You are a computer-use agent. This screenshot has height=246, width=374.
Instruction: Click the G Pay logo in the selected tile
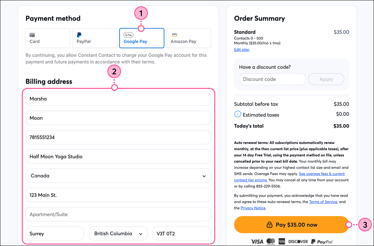point(128,35)
